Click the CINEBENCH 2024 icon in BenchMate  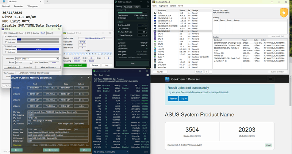coord(155,16)
